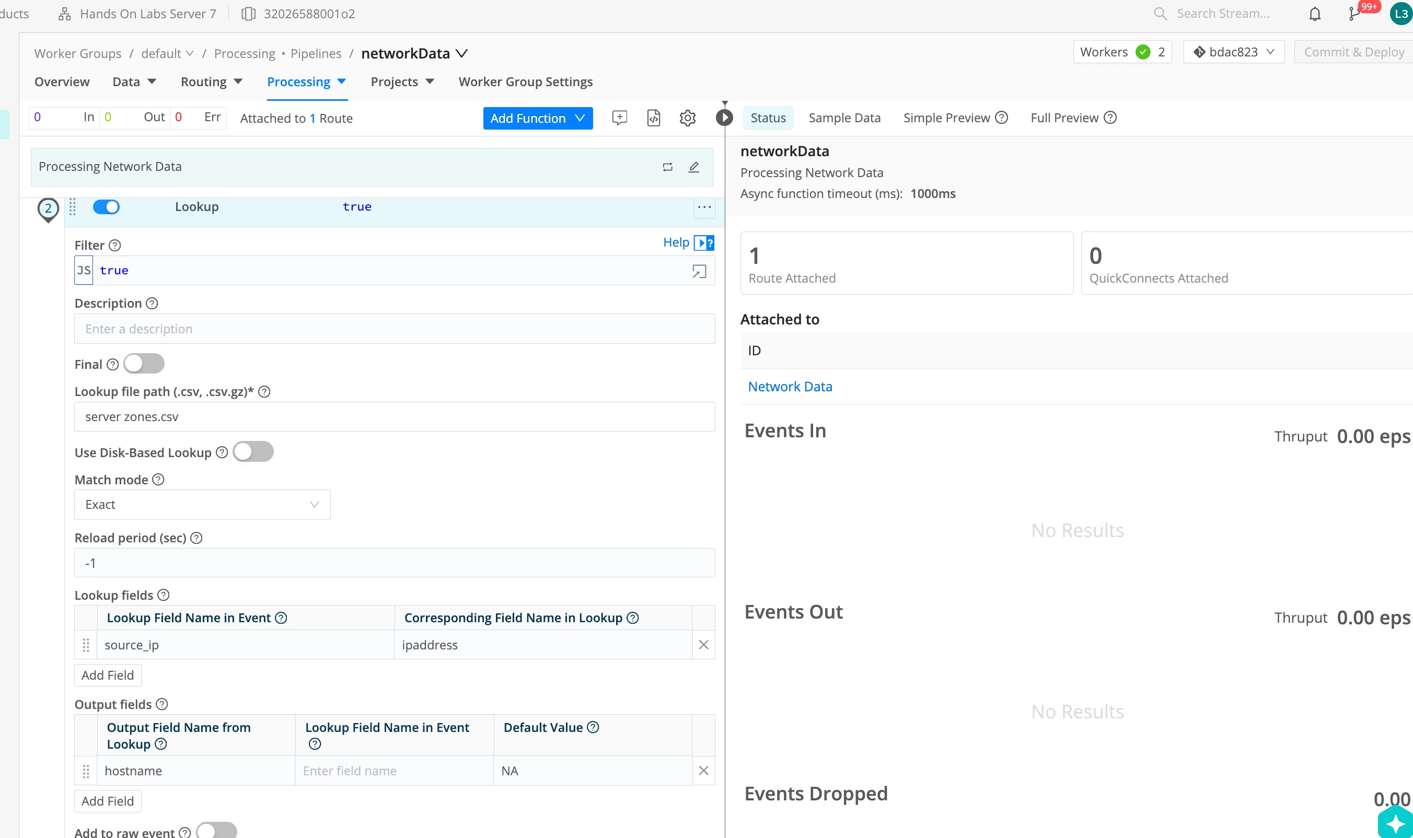Viewport: 1413px width, 838px height.
Task: Open the add comment icon in toolbar
Action: [x=620, y=118]
